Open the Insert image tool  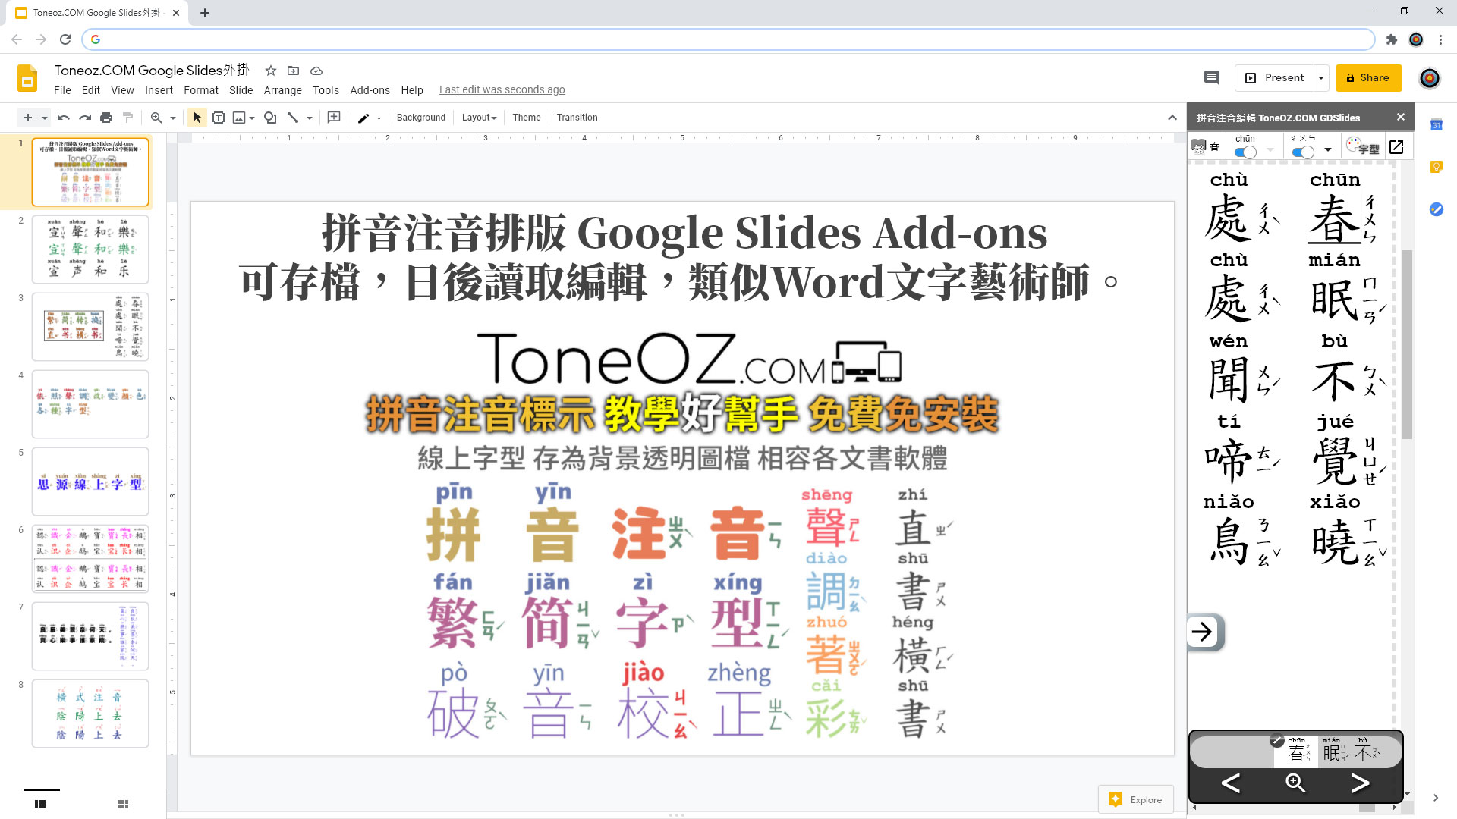(x=240, y=118)
